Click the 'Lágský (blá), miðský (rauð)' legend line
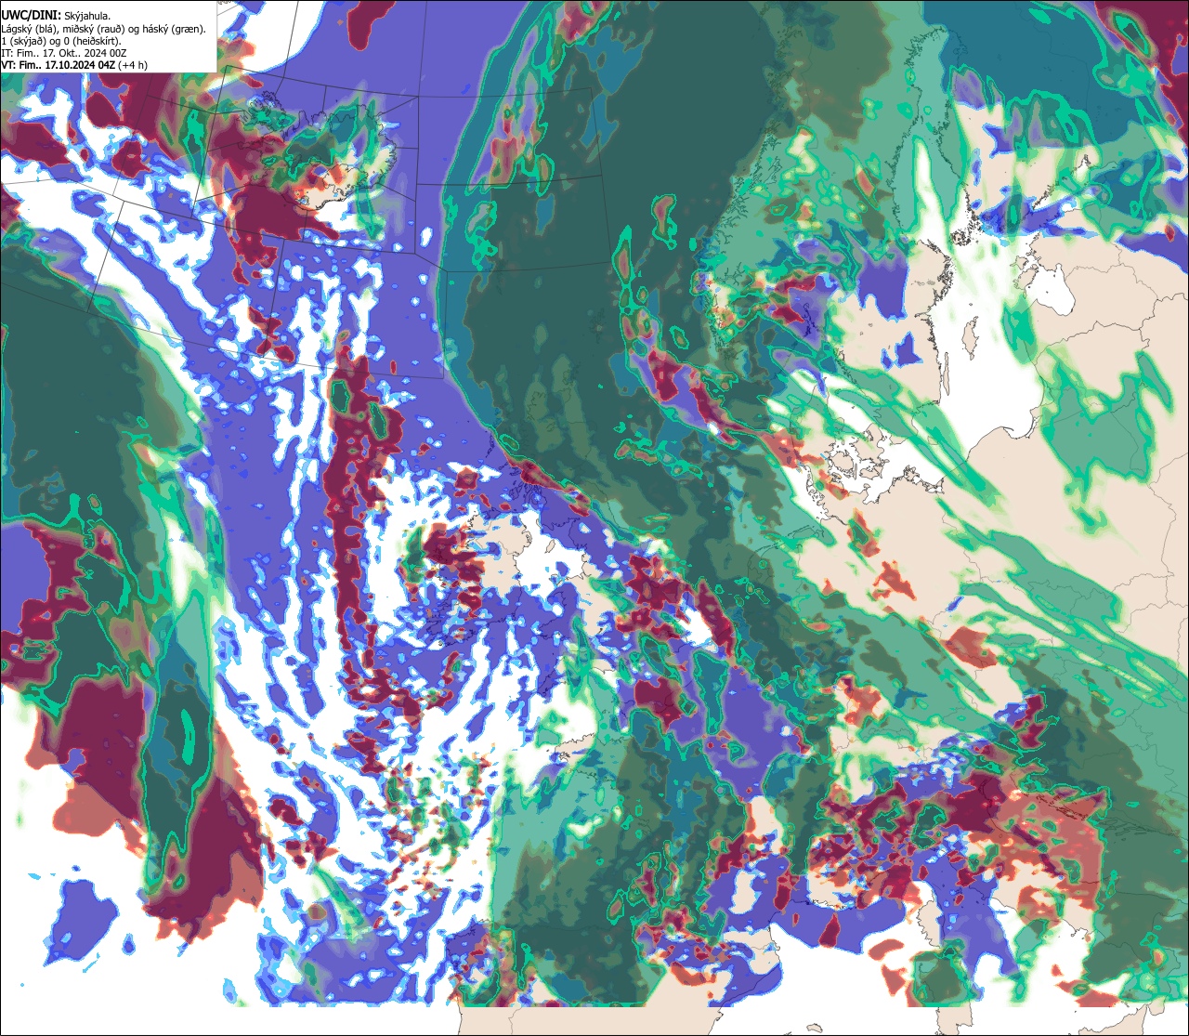 pyautogui.click(x=103, y=29)
